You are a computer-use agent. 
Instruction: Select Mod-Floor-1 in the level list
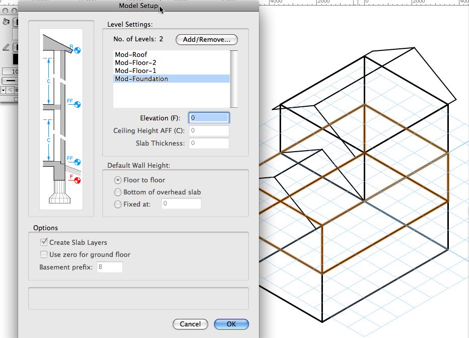tap(171, 71)
